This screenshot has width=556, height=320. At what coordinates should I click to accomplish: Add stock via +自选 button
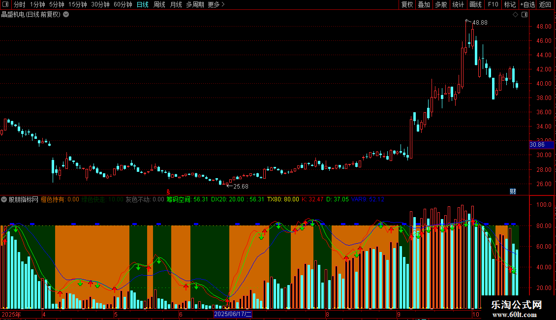pyautogui.click(x=527, y=4)
